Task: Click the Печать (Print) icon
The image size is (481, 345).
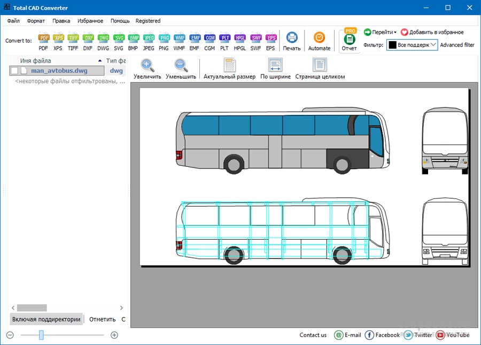Action: [291, 37]
